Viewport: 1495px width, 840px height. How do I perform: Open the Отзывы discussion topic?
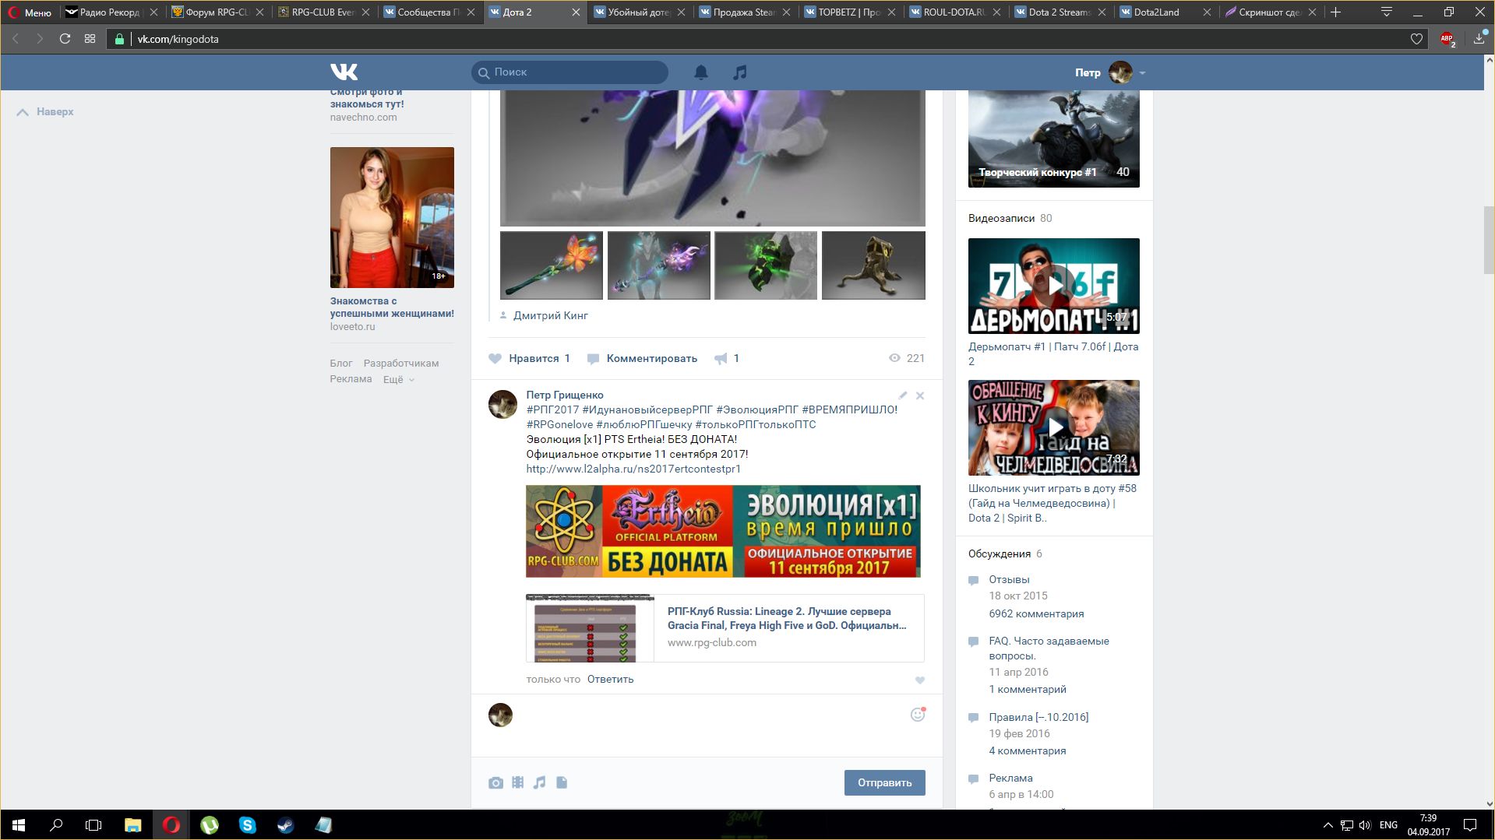1009,579
